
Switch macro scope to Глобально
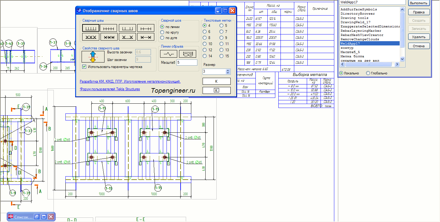click(368, 73)
